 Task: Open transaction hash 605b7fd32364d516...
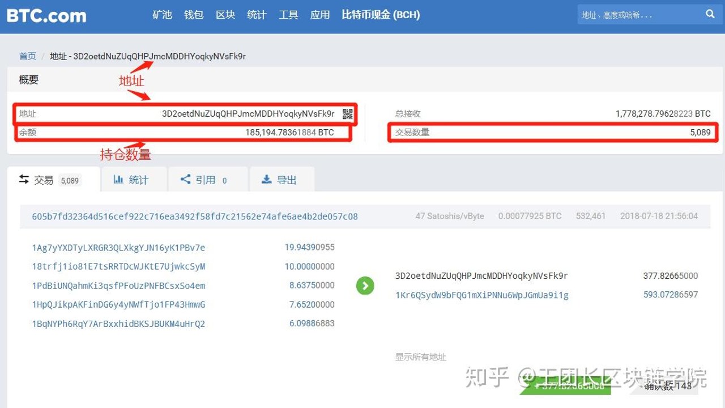[195, 216]
